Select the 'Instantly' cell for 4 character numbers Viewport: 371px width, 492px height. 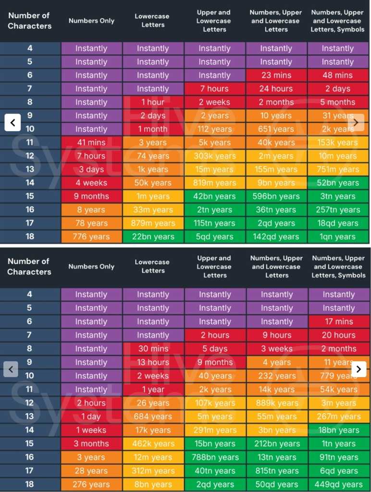(x=91, y=48)
